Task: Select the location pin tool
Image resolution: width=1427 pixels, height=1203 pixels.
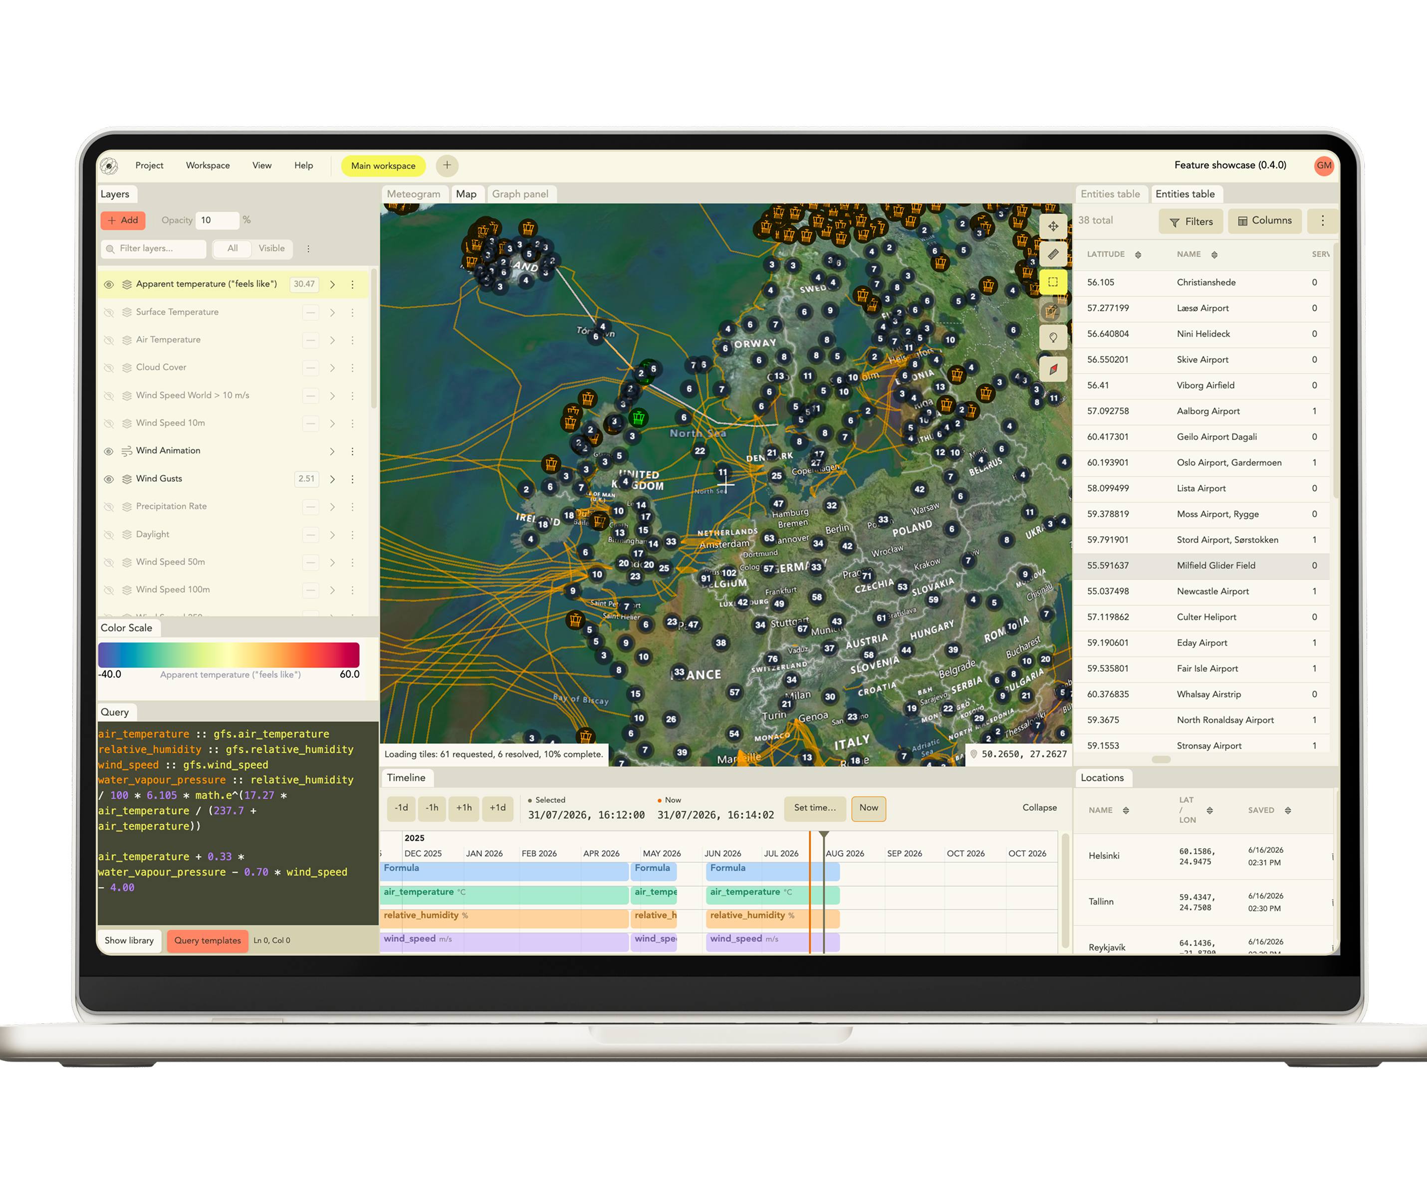Action: point(1053,338)
